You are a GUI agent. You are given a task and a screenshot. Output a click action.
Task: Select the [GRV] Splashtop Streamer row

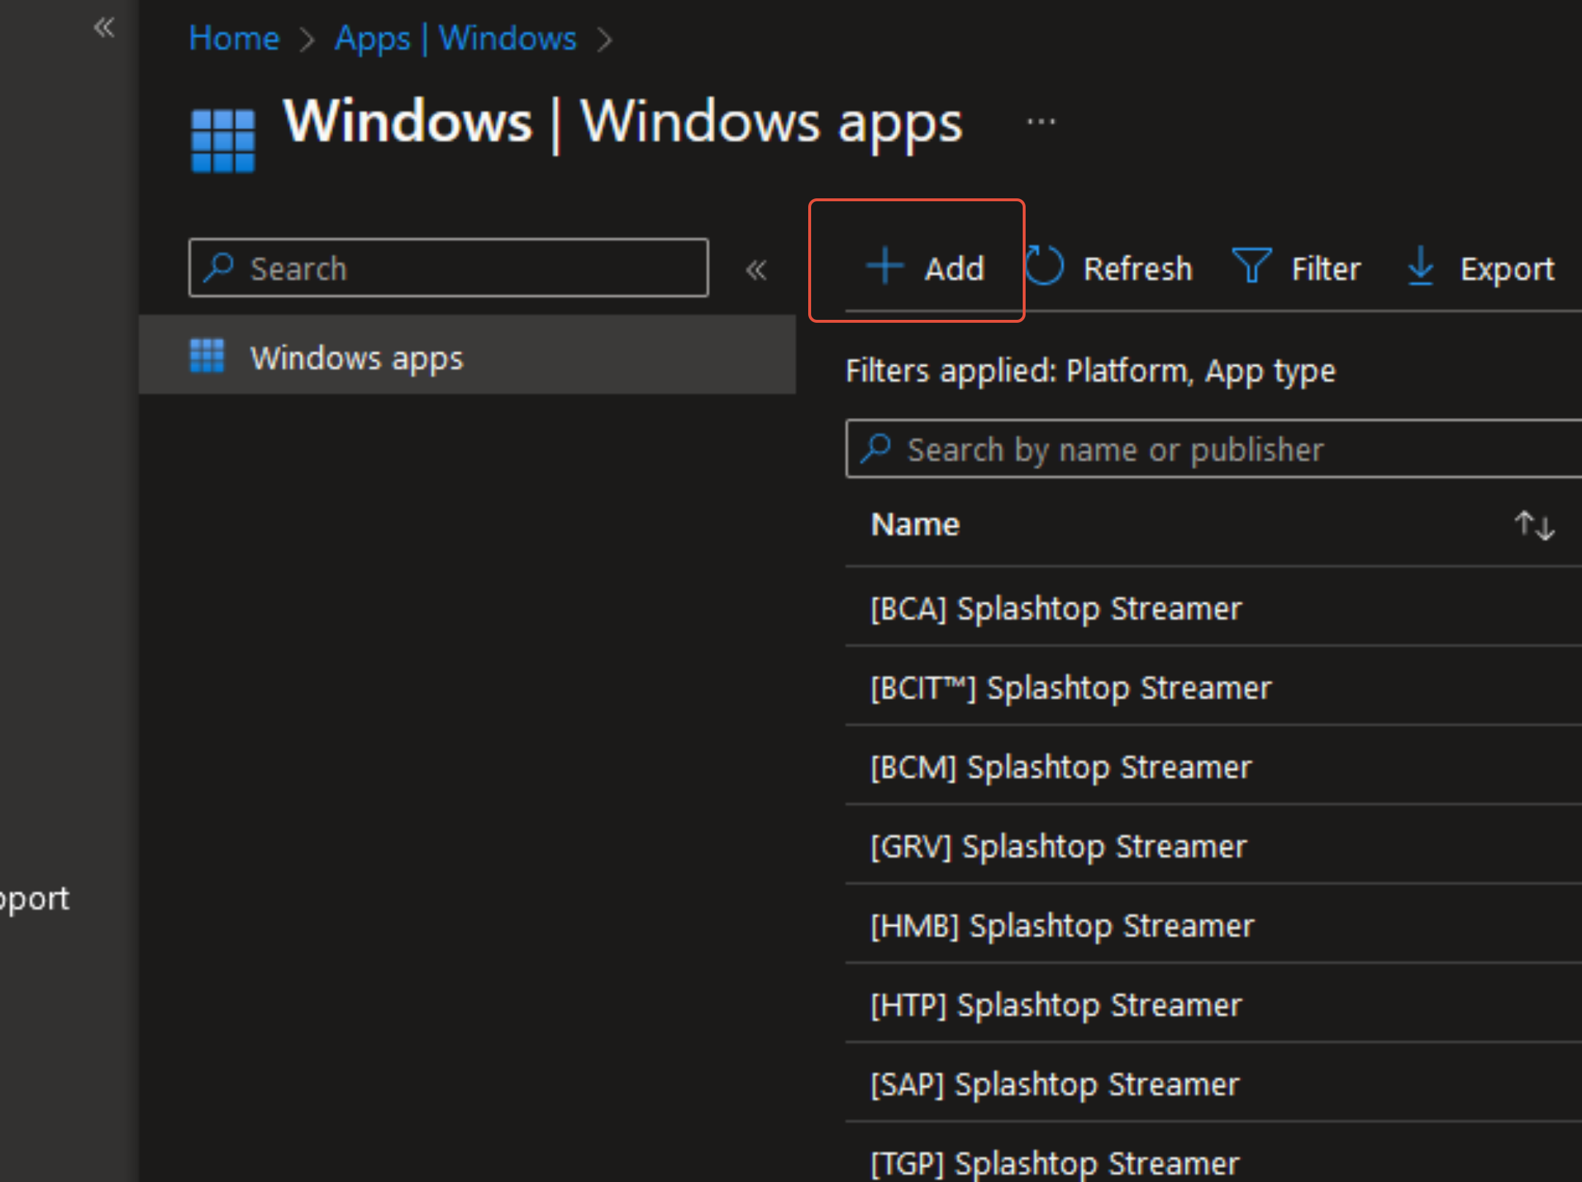(1058, 847)
